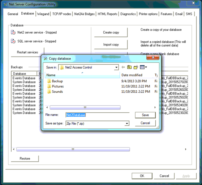Click the Create copy button
The image size is (202, 185).
pos(111,32)
